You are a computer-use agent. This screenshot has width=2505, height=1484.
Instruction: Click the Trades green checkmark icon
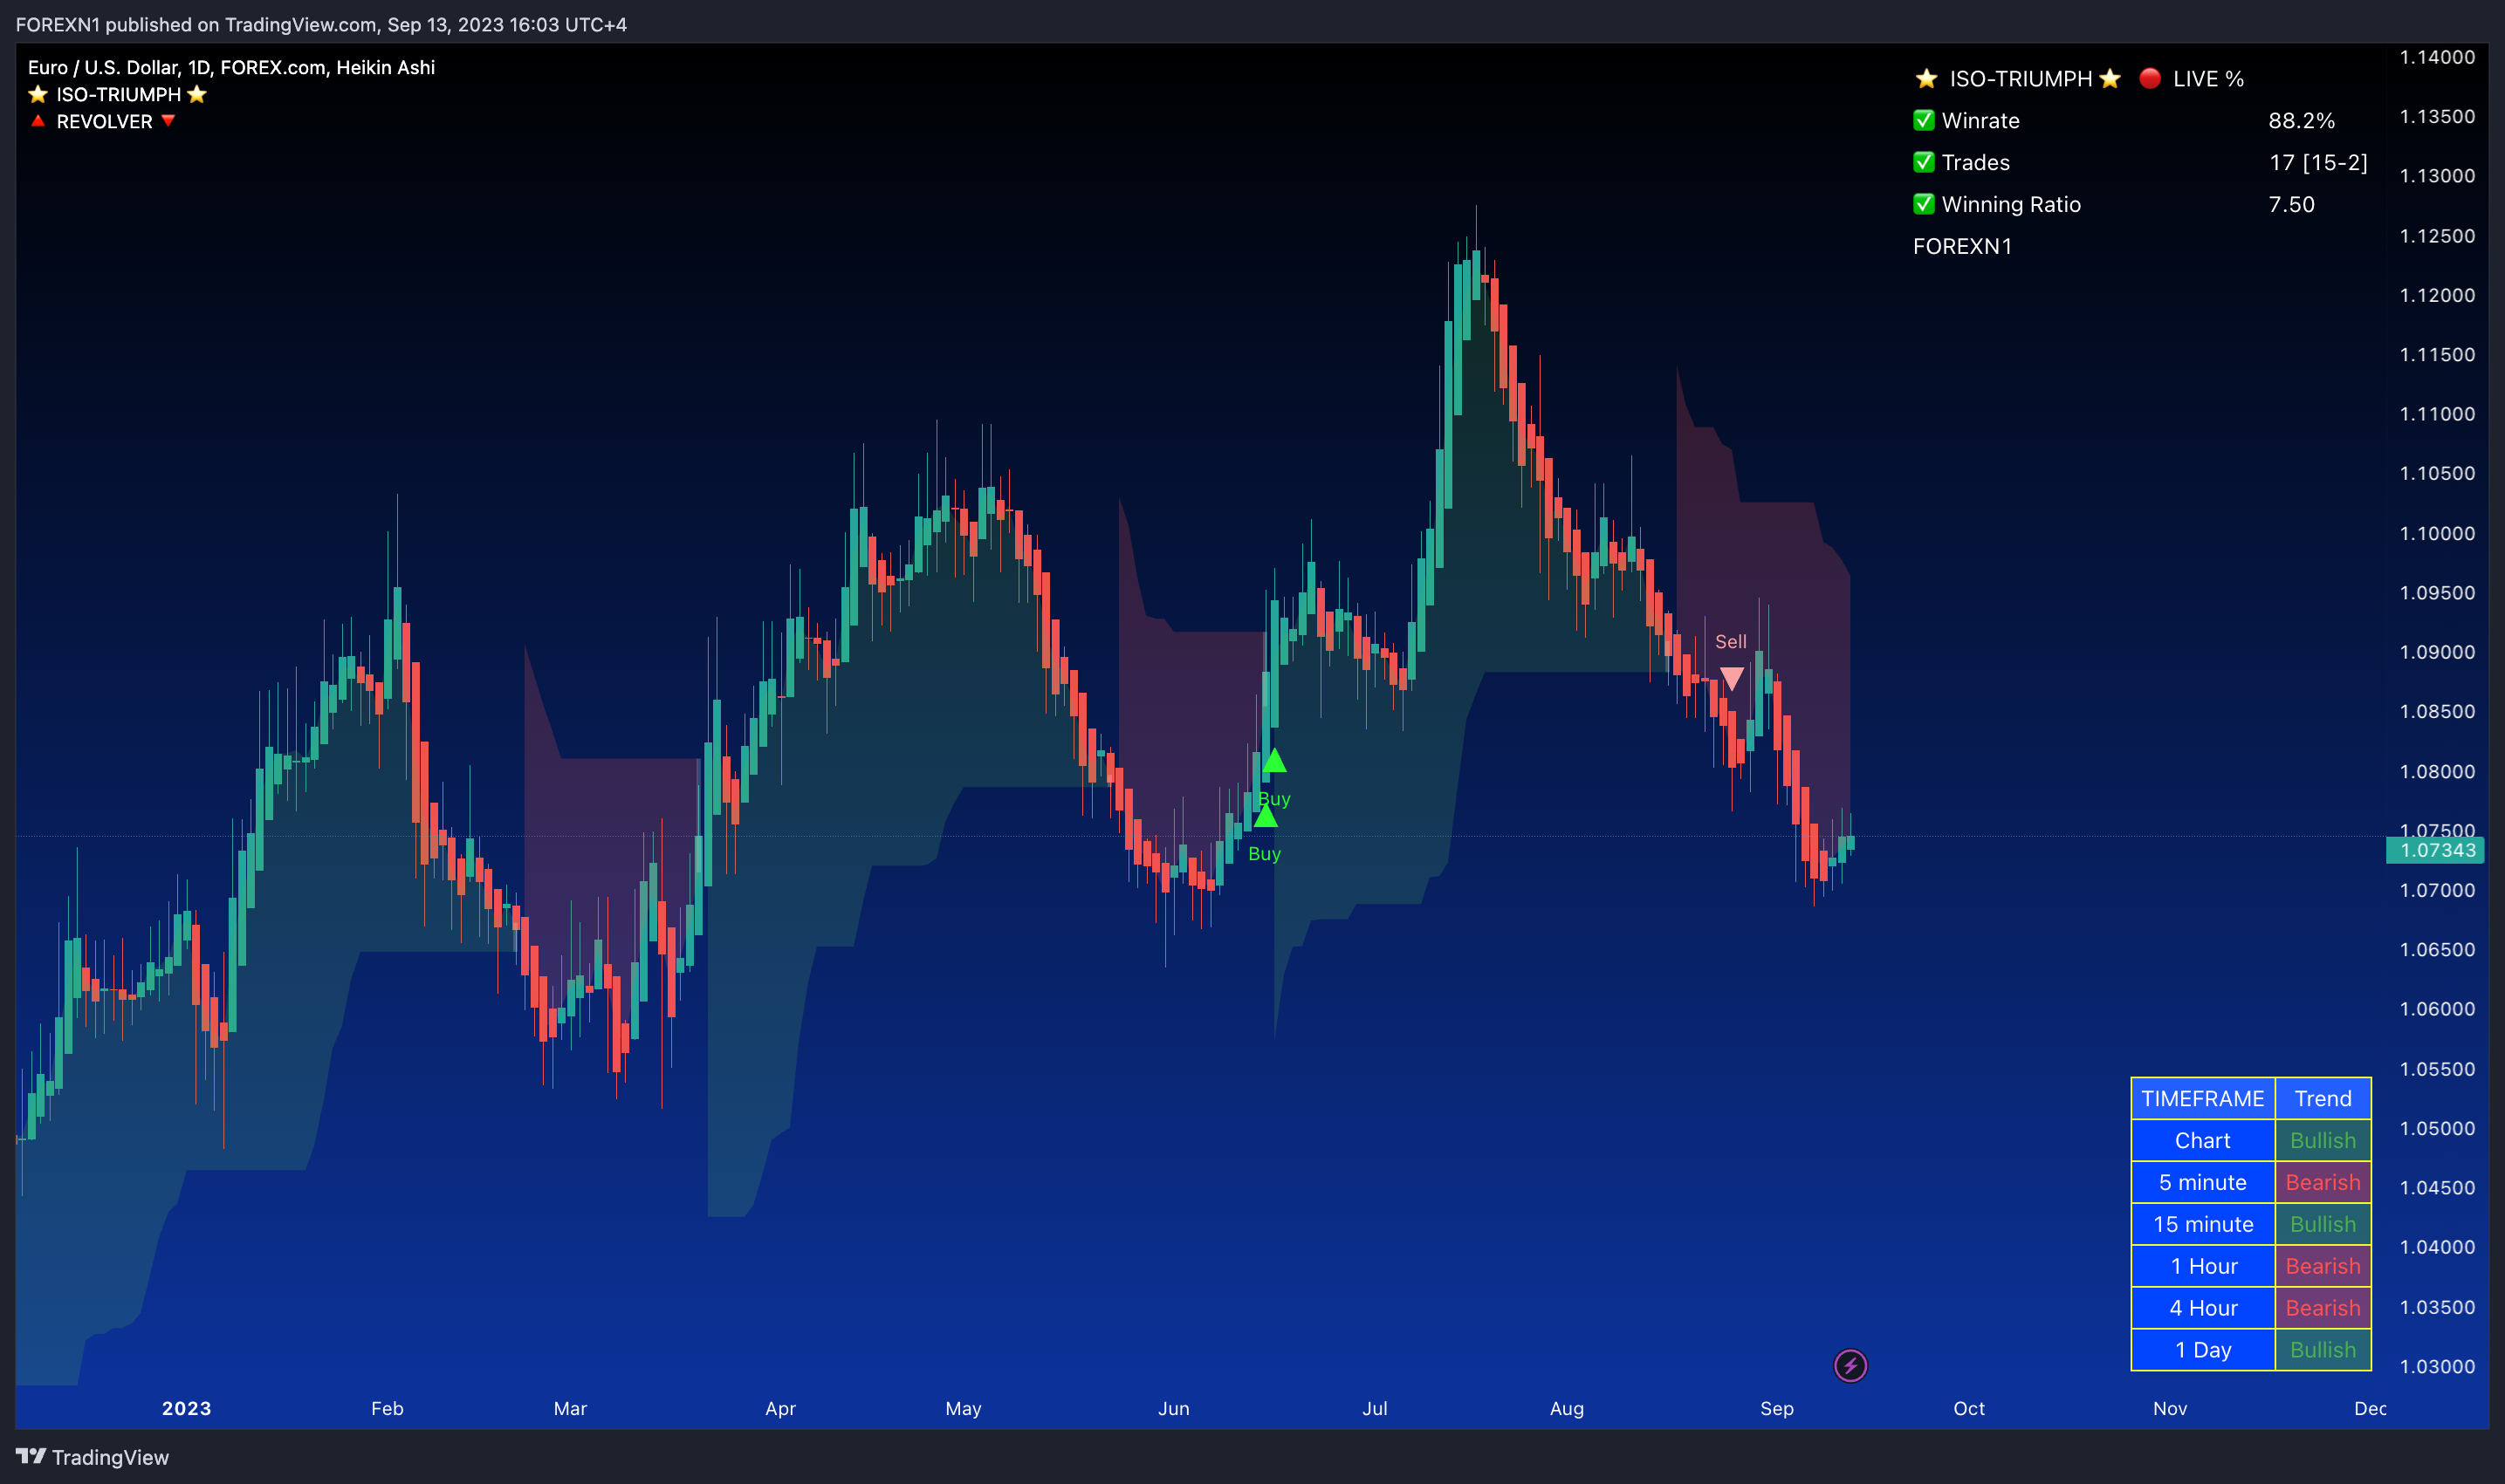coord(1923,162)
